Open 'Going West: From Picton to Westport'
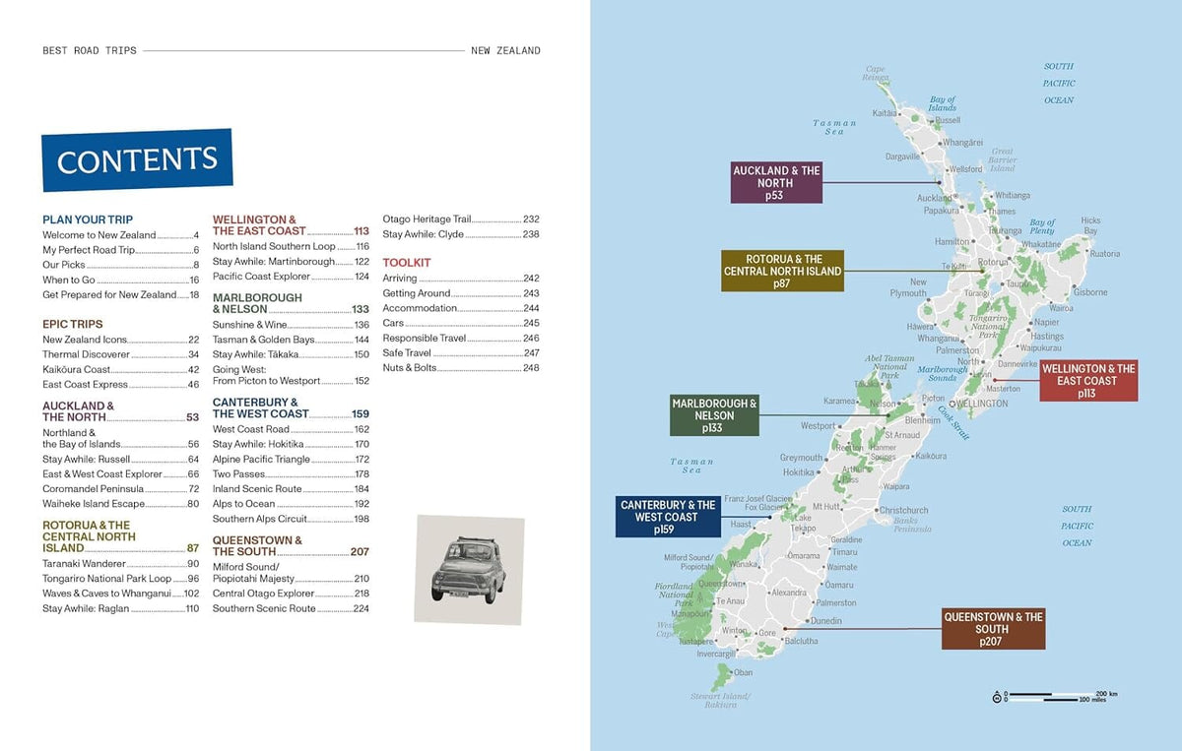Screen dimensions: 1182x751 coord(292,374)
